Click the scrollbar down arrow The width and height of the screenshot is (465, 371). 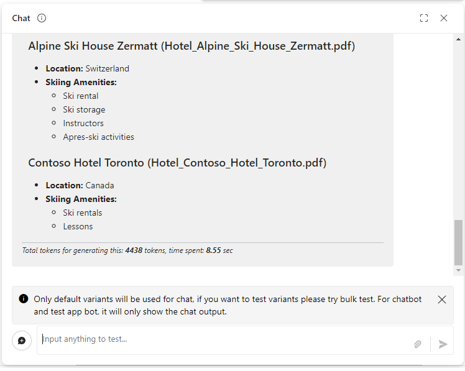(x=458, y=270)
